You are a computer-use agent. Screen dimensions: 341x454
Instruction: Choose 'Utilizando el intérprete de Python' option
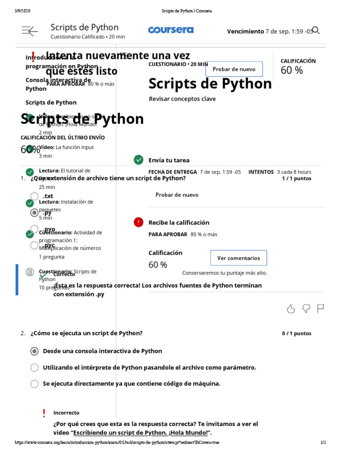point(34,368)
